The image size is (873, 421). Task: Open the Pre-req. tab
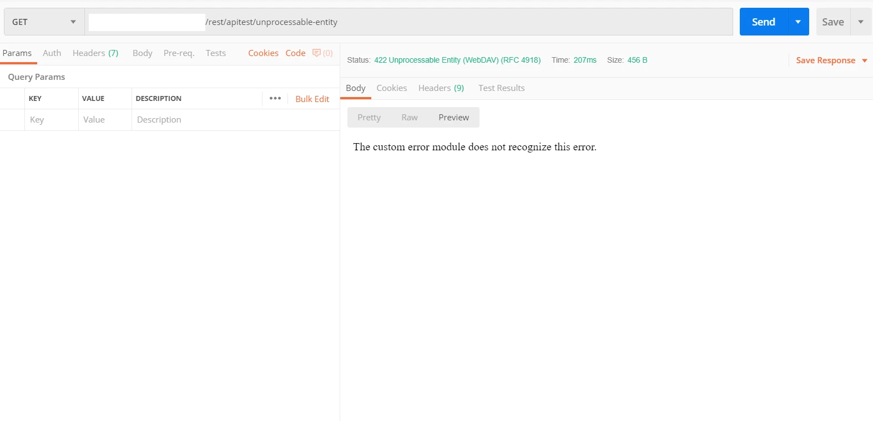coord(179,53)
